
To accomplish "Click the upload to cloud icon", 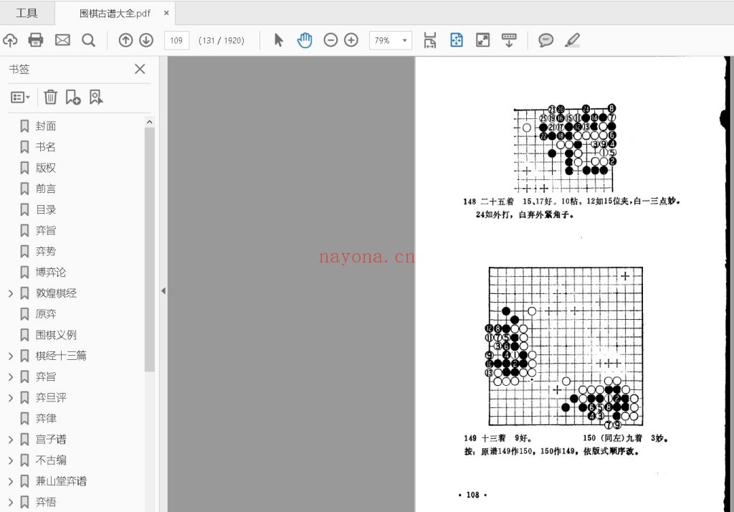I will click(10, 40).
